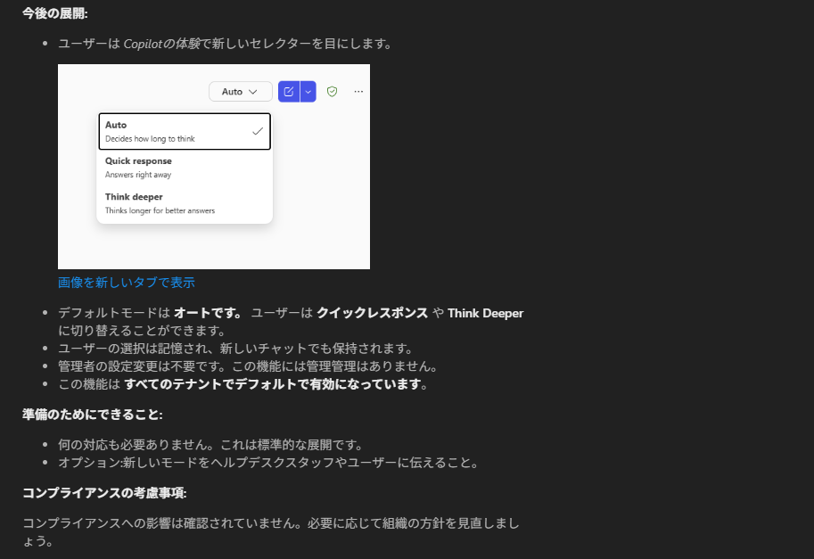Click the コンプライアンスの考慮事項 heading

click(104, 493)
